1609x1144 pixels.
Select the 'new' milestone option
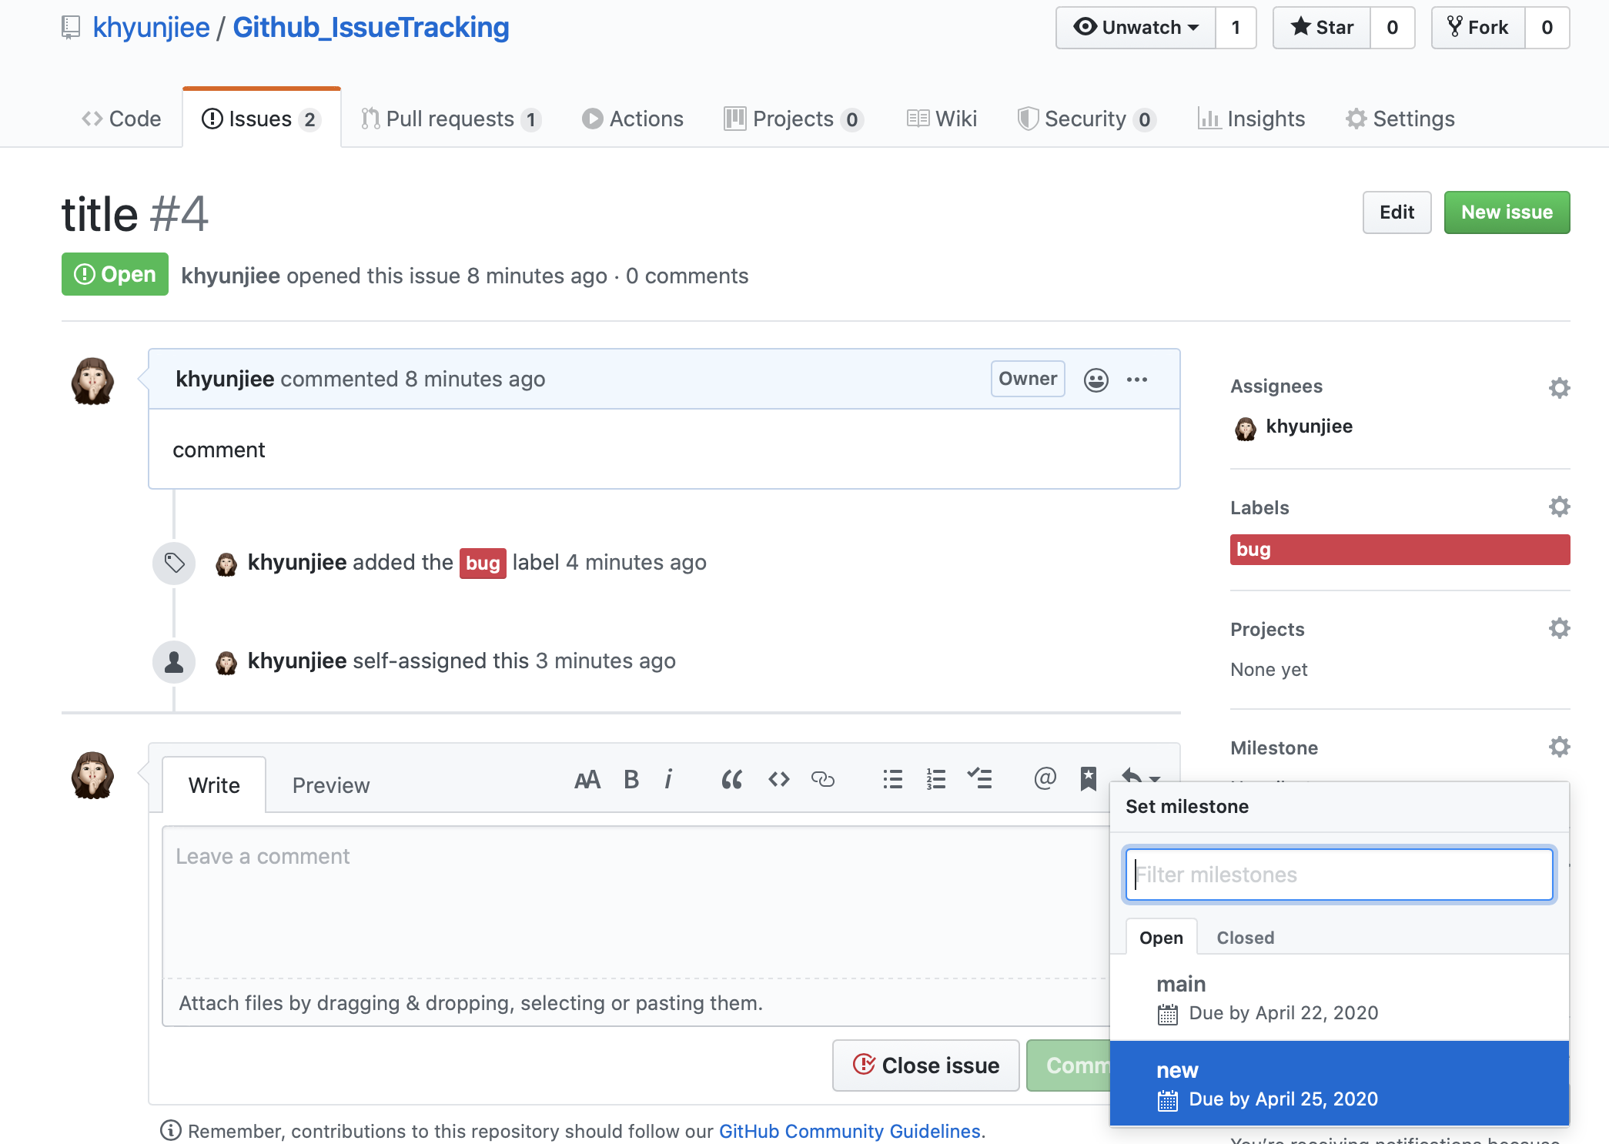[x=1339, y=1083]
